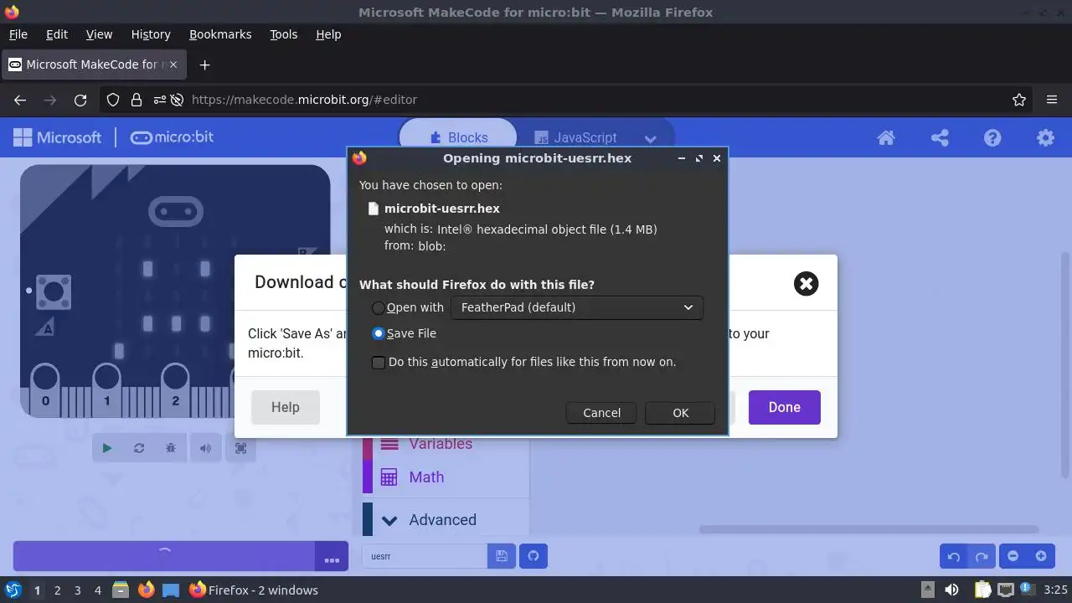
Task: Launch the simulator in fullscreen
Action: [x=241, y=448]
